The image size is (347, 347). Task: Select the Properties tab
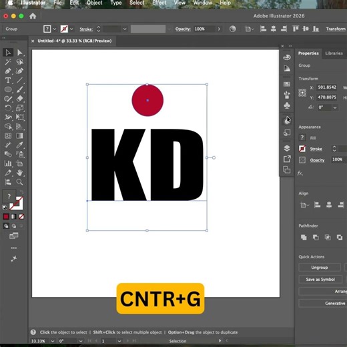click(308, 53)
